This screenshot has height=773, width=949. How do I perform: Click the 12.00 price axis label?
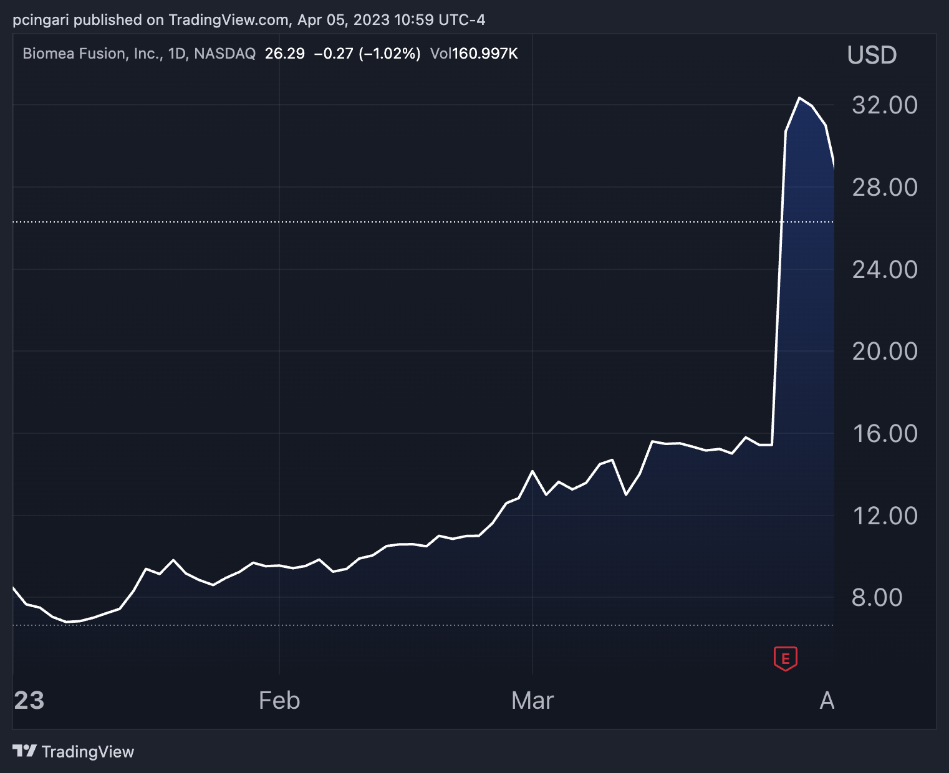[884, 516]
